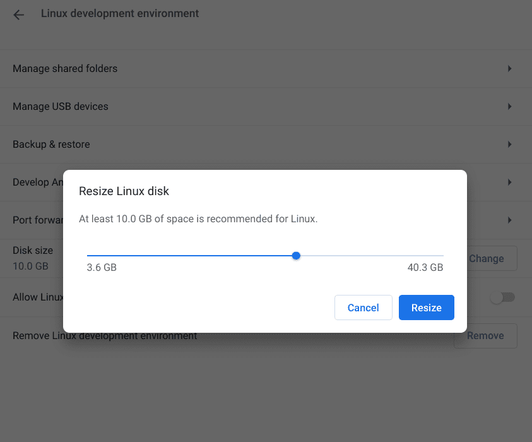Click the slider track right of knob
532x442 pixels.
point(372,256)
